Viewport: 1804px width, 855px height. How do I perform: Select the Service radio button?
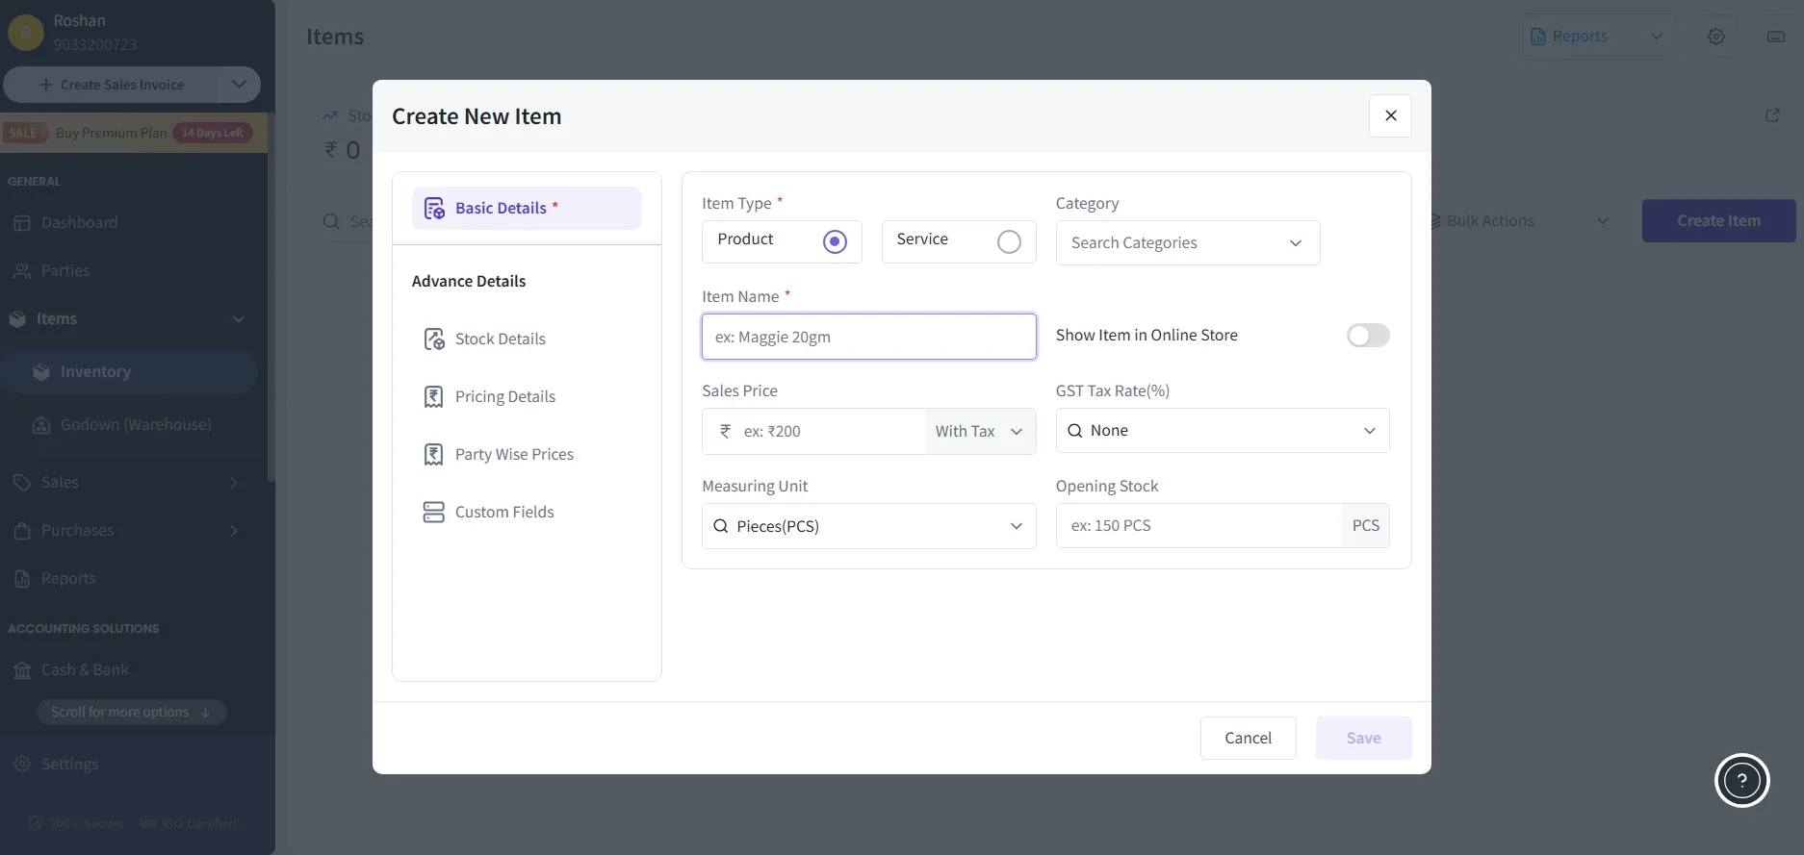1009,241
